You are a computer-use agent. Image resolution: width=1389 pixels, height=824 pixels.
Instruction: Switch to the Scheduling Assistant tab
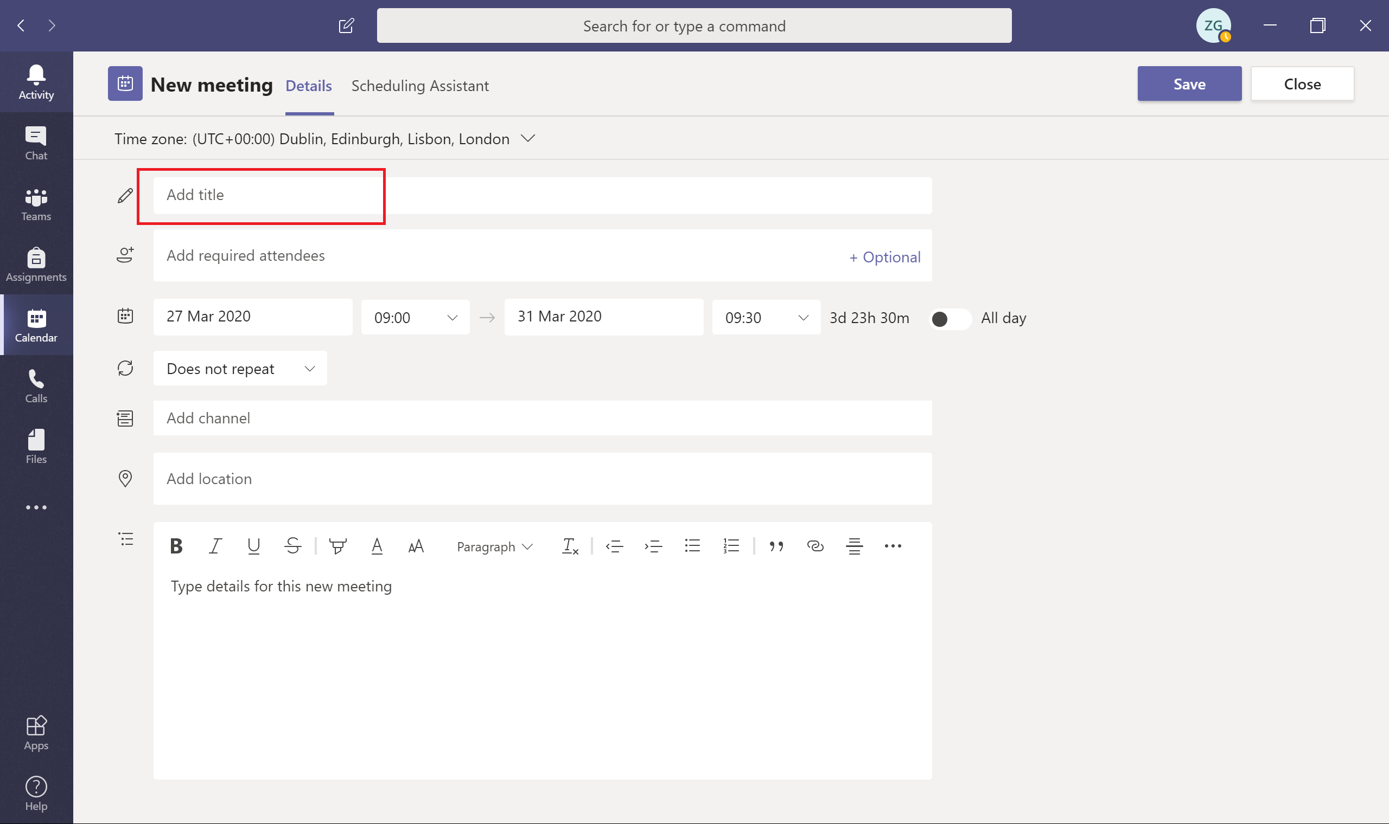[420, 86]
